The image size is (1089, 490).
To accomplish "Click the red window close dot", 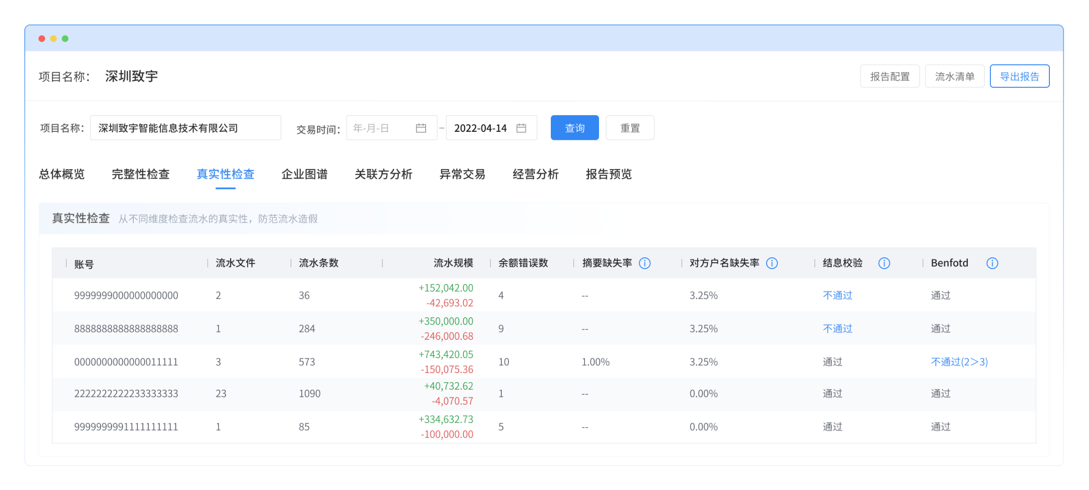I will coord(42,39).
